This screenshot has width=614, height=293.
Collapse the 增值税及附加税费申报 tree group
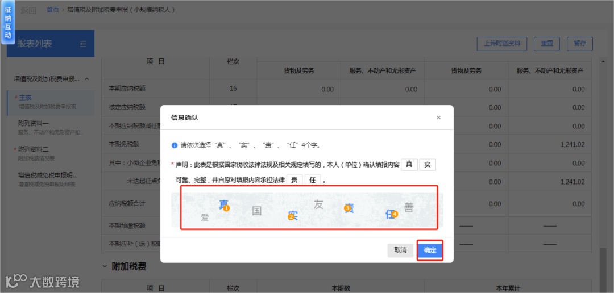point(87,78)
